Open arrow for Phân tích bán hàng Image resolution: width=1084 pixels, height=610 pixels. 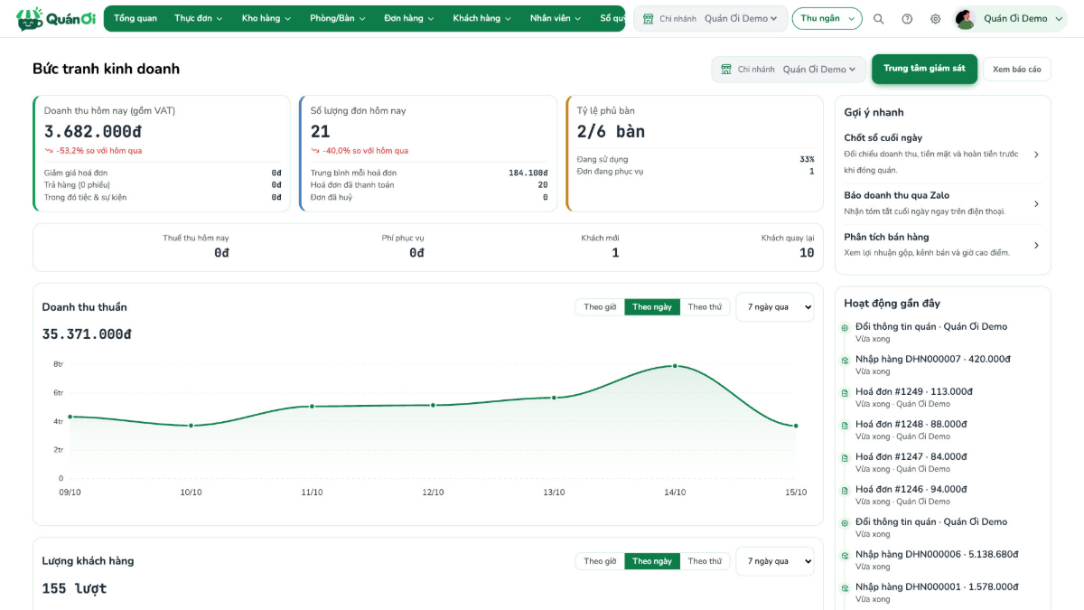tap(1036, 245)
